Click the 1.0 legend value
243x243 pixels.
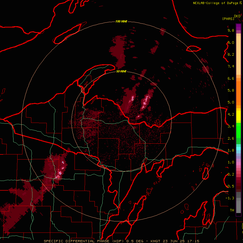pos(231,162)
